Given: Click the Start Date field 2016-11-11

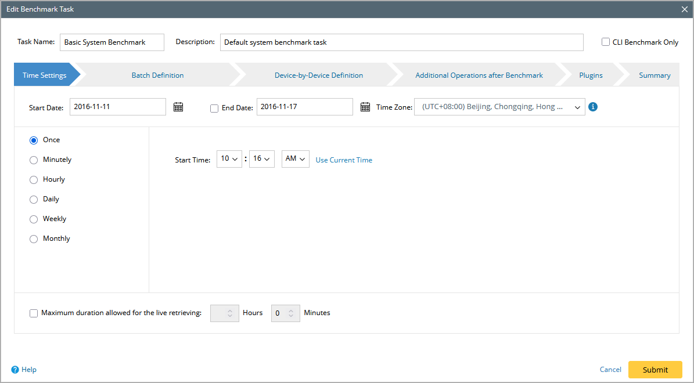Looking at the screenshot, I should point(118,107).
